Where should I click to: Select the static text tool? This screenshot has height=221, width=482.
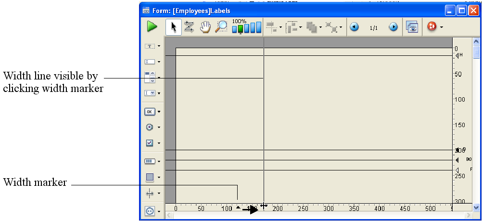coord(150,46)
